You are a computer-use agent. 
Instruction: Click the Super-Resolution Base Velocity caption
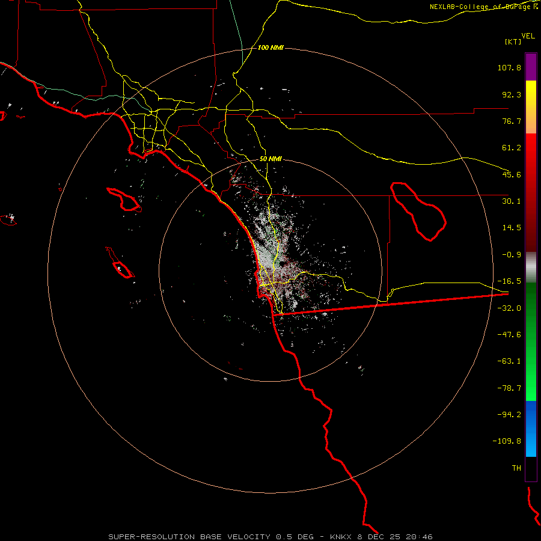pos(270,537)
